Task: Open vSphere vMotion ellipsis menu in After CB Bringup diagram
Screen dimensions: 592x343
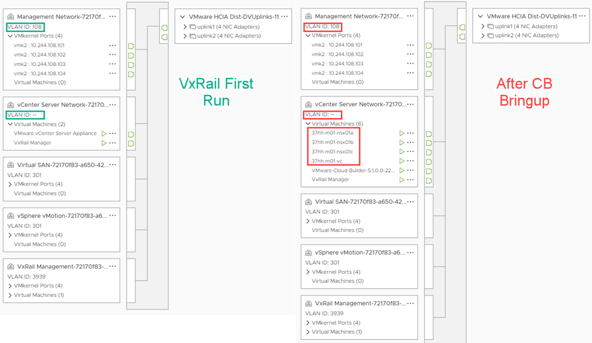Action: [411, 253]
